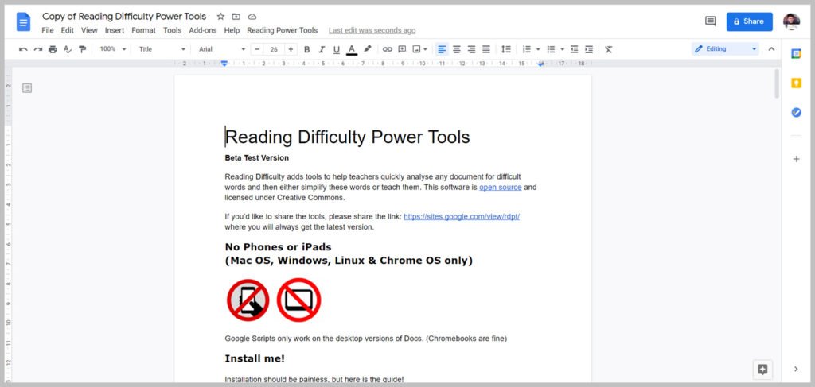
Task: Open the Insert menu
Action: click(115, 31)
